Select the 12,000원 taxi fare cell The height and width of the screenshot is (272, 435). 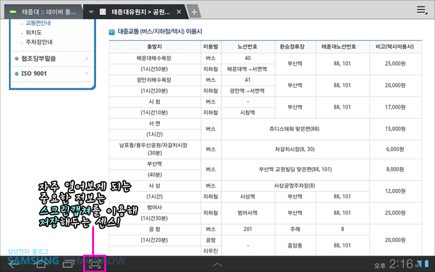coord(395,191)
